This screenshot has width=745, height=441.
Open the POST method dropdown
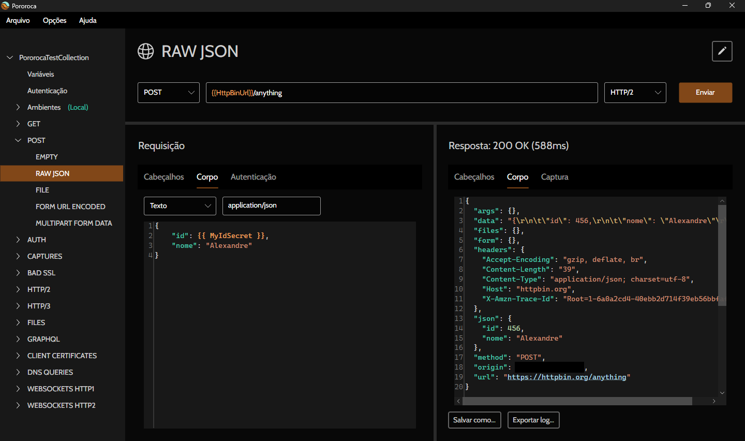click(169, 93)
